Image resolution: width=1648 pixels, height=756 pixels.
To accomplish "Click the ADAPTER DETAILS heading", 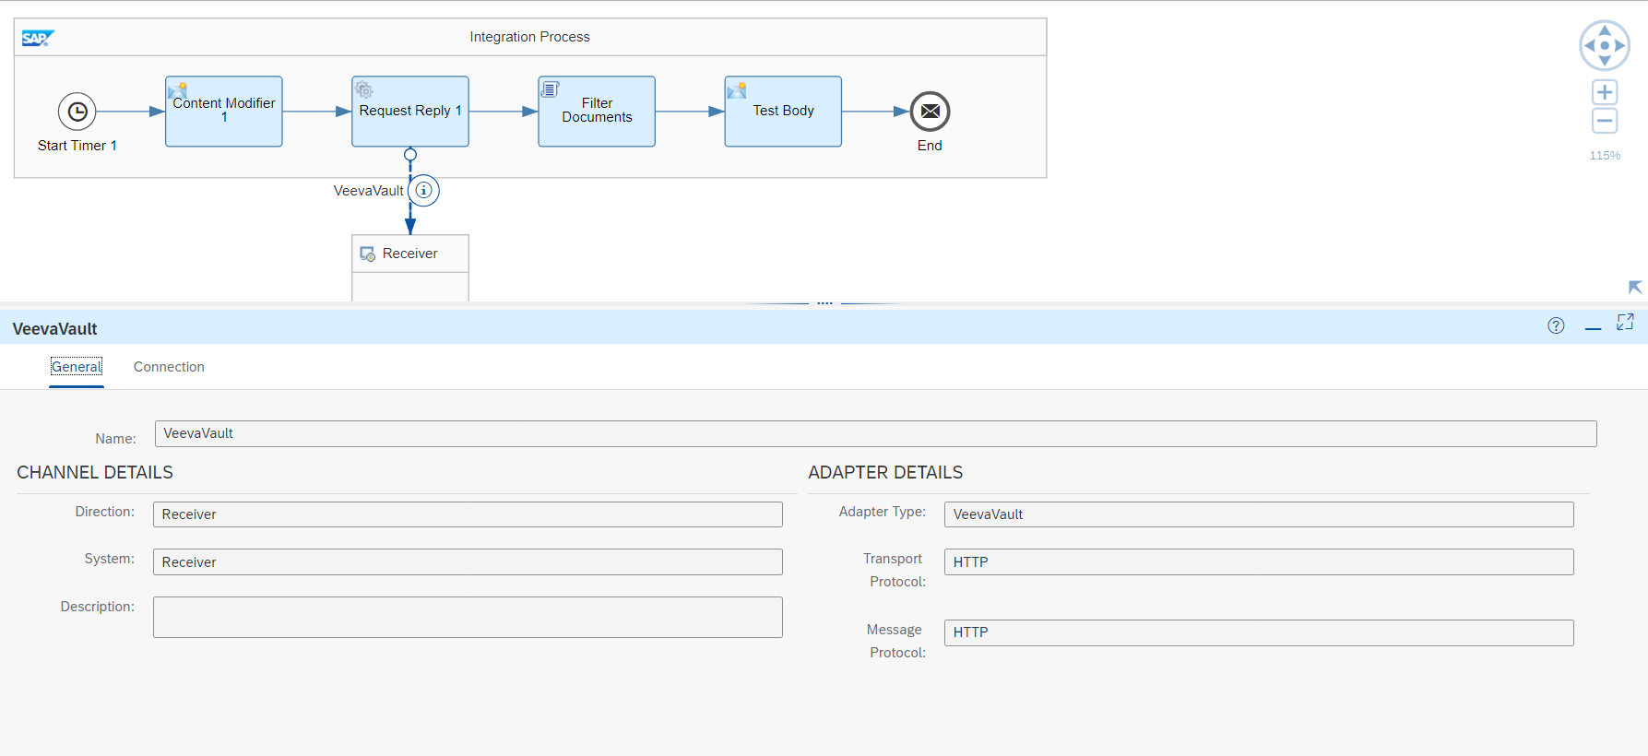I will coord(885,472).
